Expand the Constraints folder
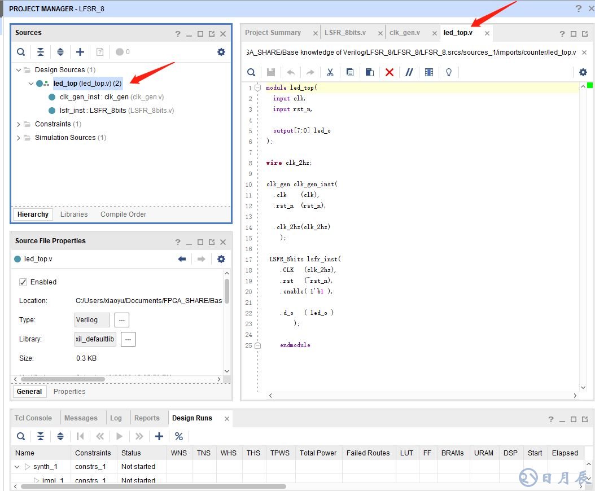The height and width of the screenshot is (491, 595). (x=19, y=124)
